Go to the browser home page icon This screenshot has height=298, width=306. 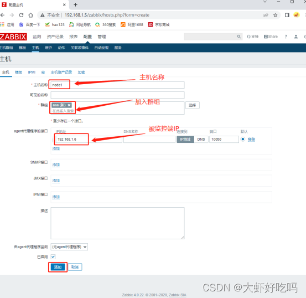pyautogui.click(x=30, y=15)
